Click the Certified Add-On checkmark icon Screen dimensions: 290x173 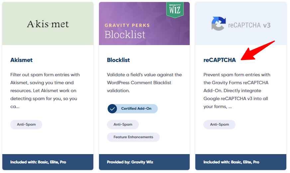[112, 108]
